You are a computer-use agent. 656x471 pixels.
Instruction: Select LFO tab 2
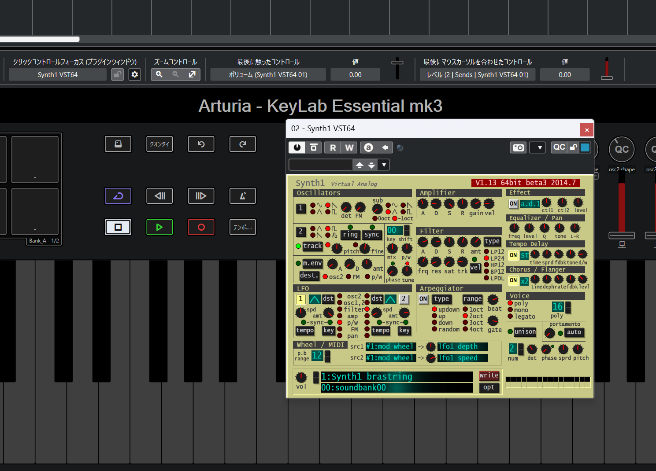pyautogui.click(x=404, y=299)
